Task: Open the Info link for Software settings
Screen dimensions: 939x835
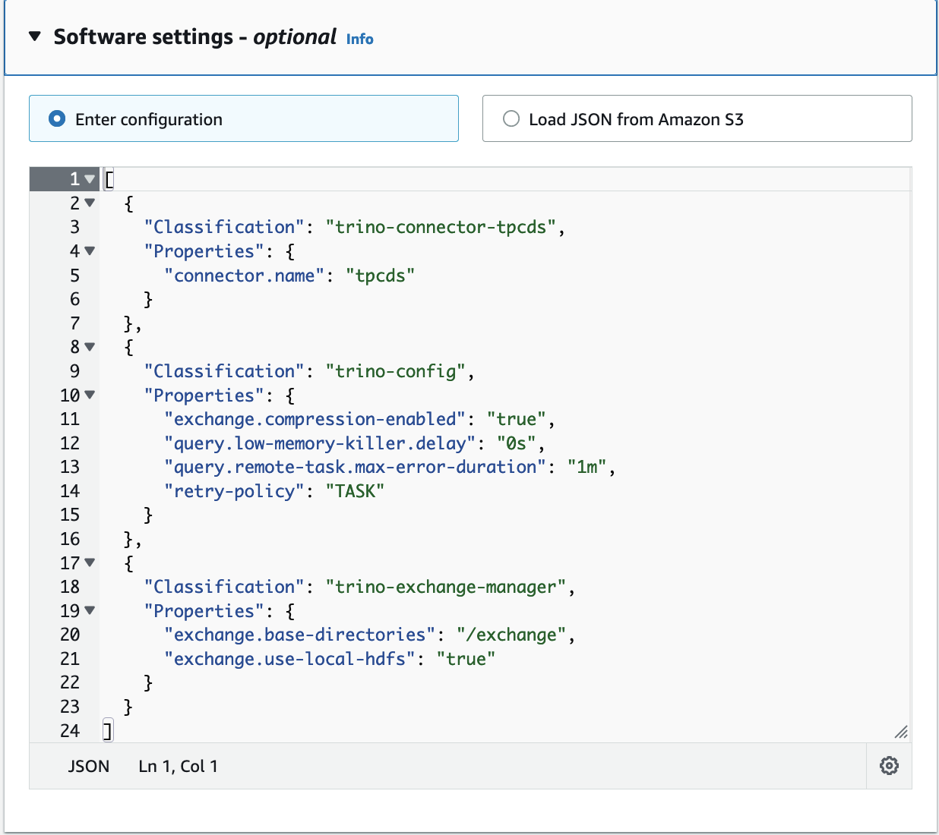Action: pyautogui.click(x=359, y=39)
